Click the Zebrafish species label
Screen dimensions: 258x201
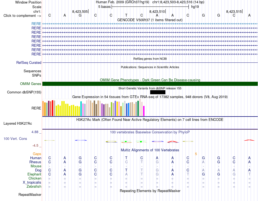click(x=34, y=187)
